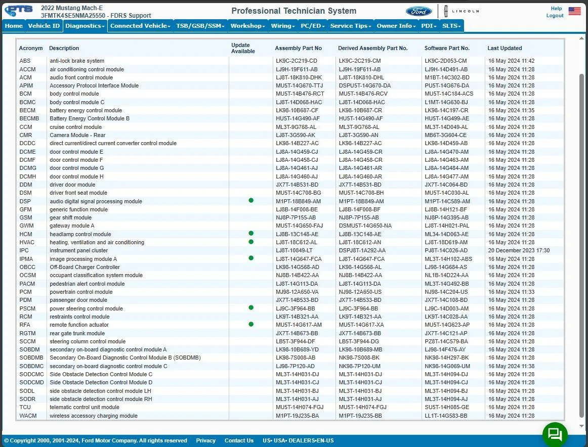The height and width of the screenshot is (447, 588).
Task: Click the Description column header
Action: [x=64, y=48]
